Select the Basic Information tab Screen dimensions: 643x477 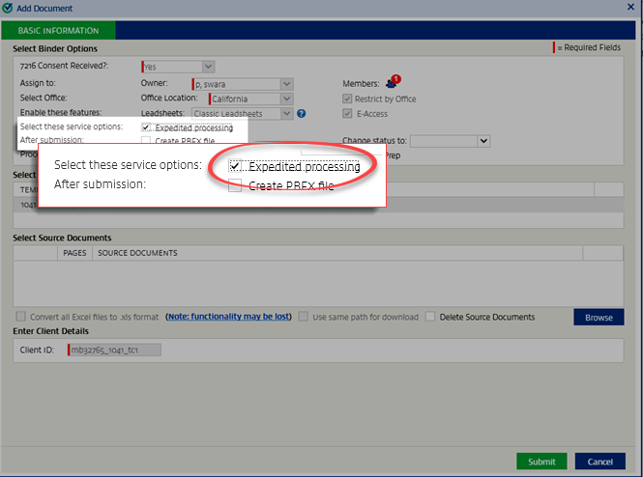[x=58, y=31]
